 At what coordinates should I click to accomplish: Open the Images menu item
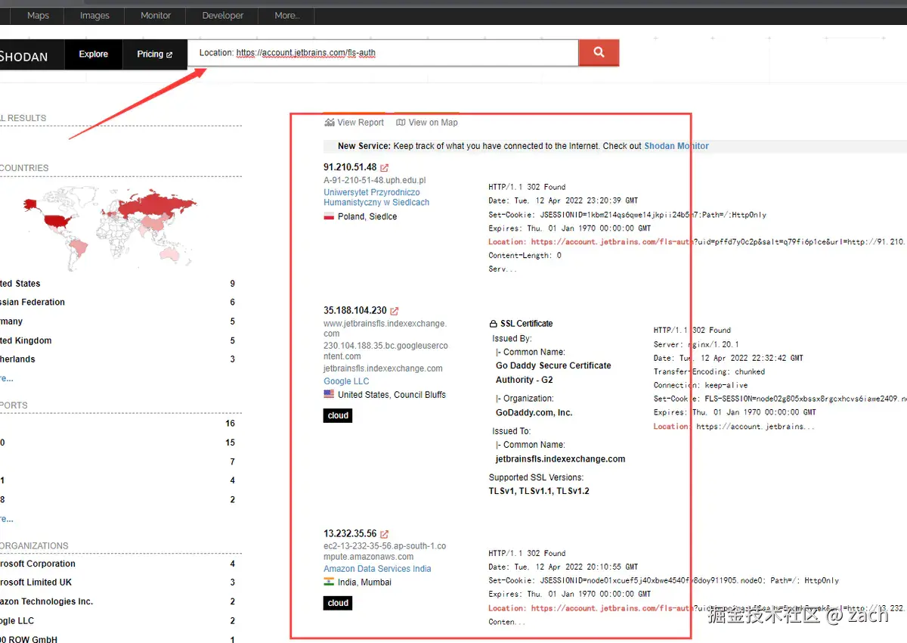pyautogui.click(x=94, y=15)
